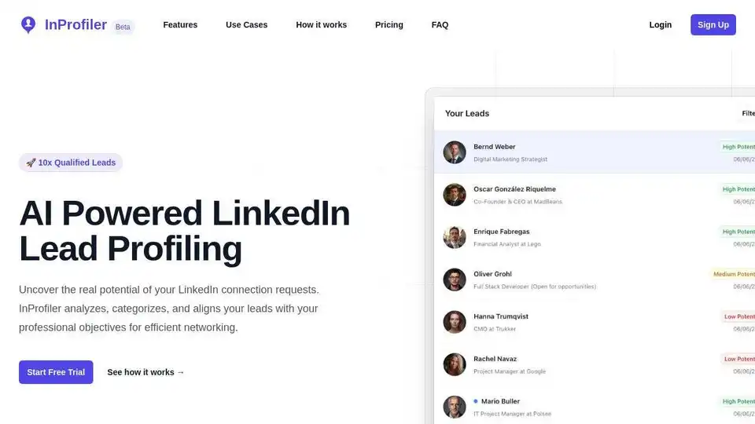Follow See how it works arrow link

tap(146, 372)
